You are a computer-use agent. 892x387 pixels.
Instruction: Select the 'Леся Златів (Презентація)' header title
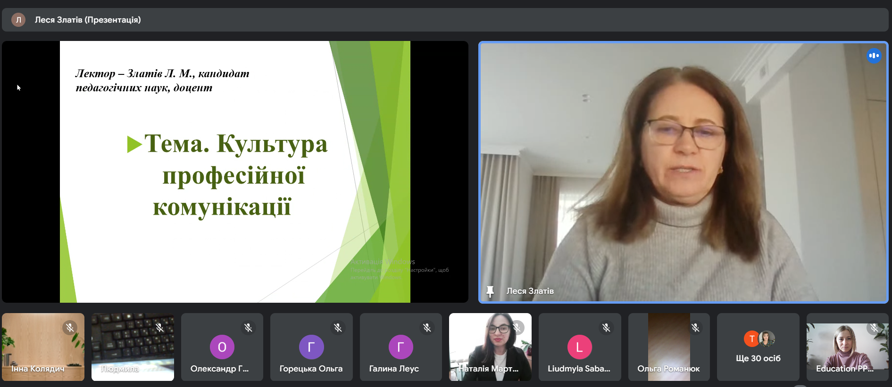tap(88, 20)
